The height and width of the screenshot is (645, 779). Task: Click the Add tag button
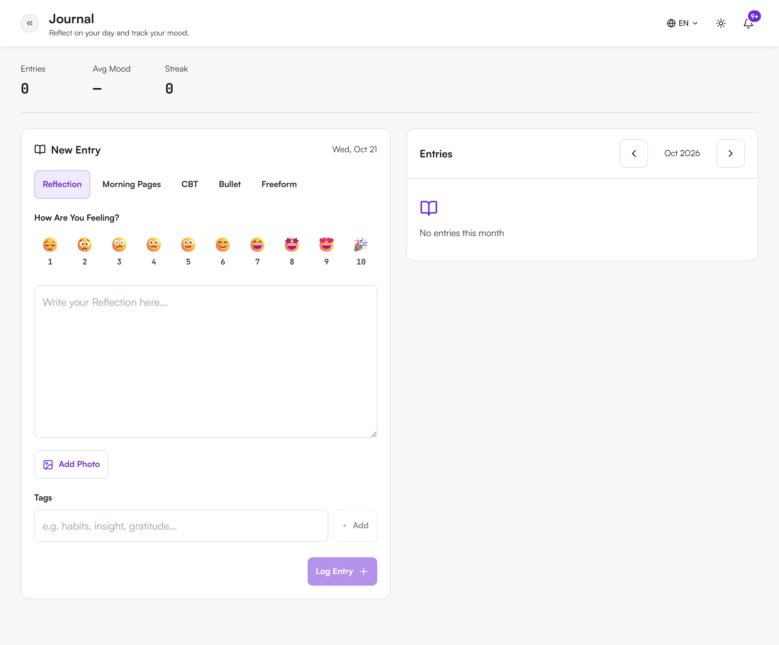(355, 525)
